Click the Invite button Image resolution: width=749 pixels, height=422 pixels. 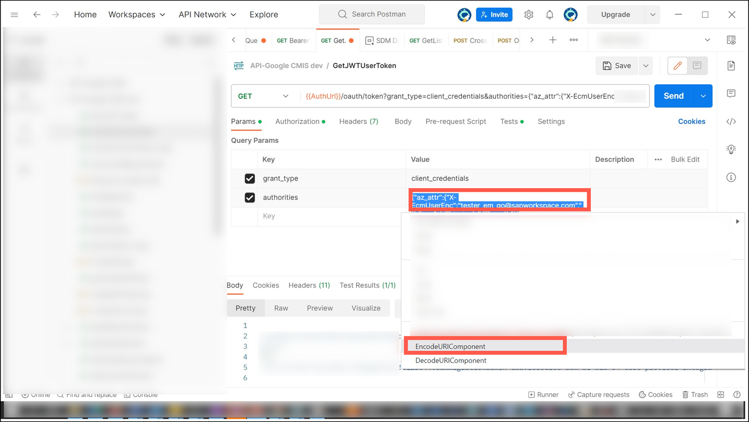pos(494,15)
